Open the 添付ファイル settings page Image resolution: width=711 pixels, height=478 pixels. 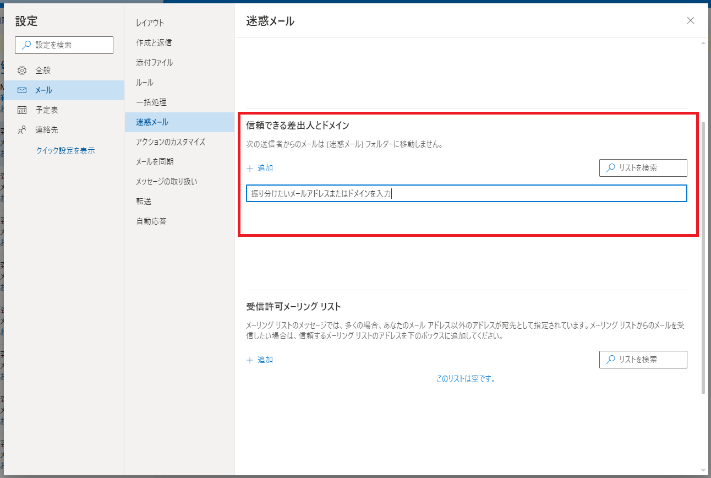[x=179, y=63]
